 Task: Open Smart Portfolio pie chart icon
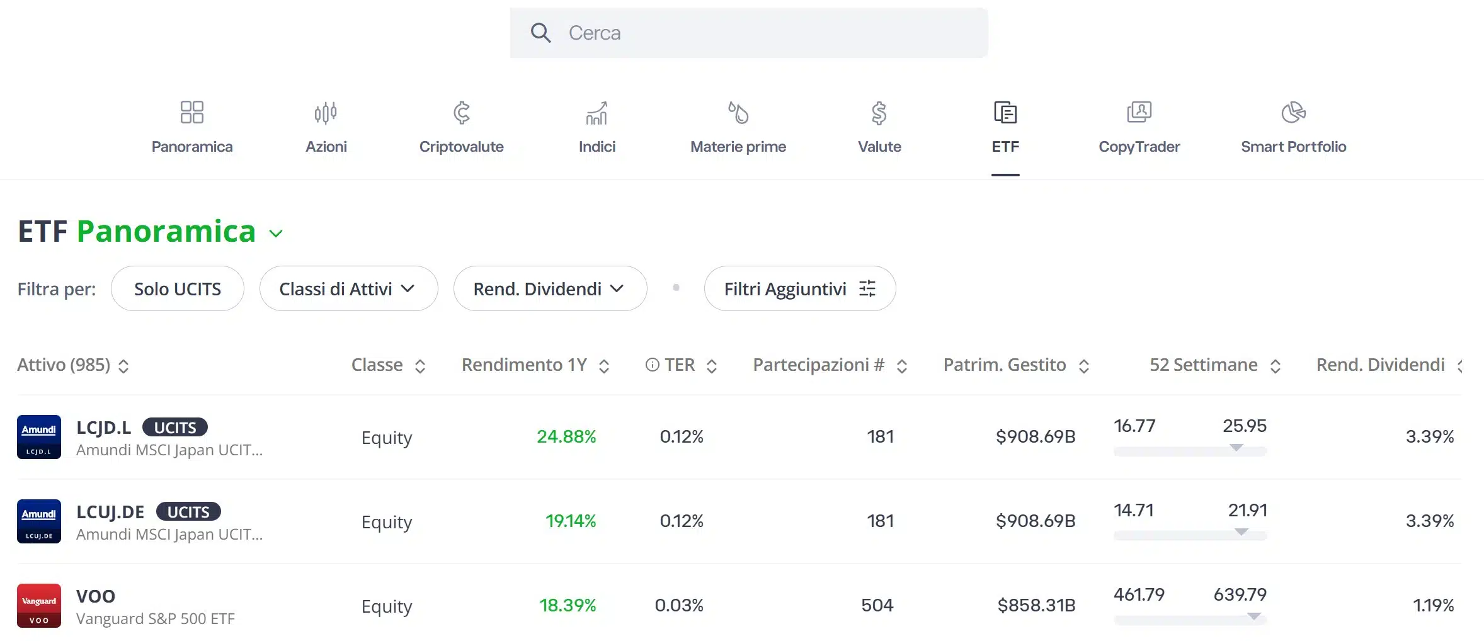tap(1293, 112)
